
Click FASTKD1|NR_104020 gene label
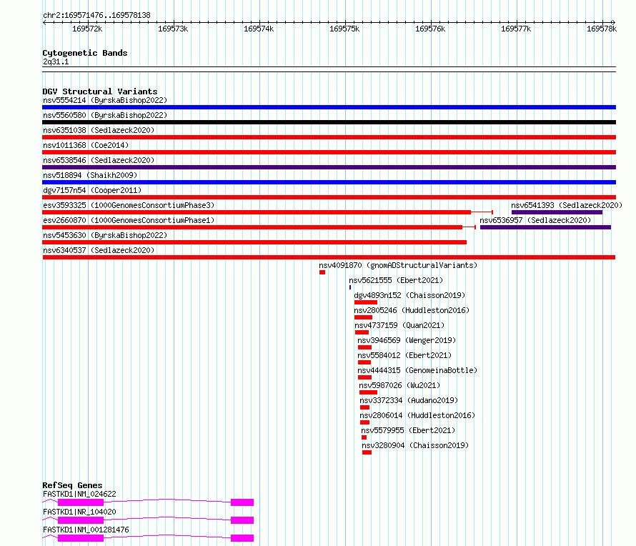[79, 512]
